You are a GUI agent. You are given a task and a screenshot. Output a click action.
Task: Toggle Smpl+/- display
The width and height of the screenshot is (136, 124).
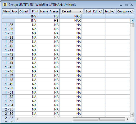110,11
